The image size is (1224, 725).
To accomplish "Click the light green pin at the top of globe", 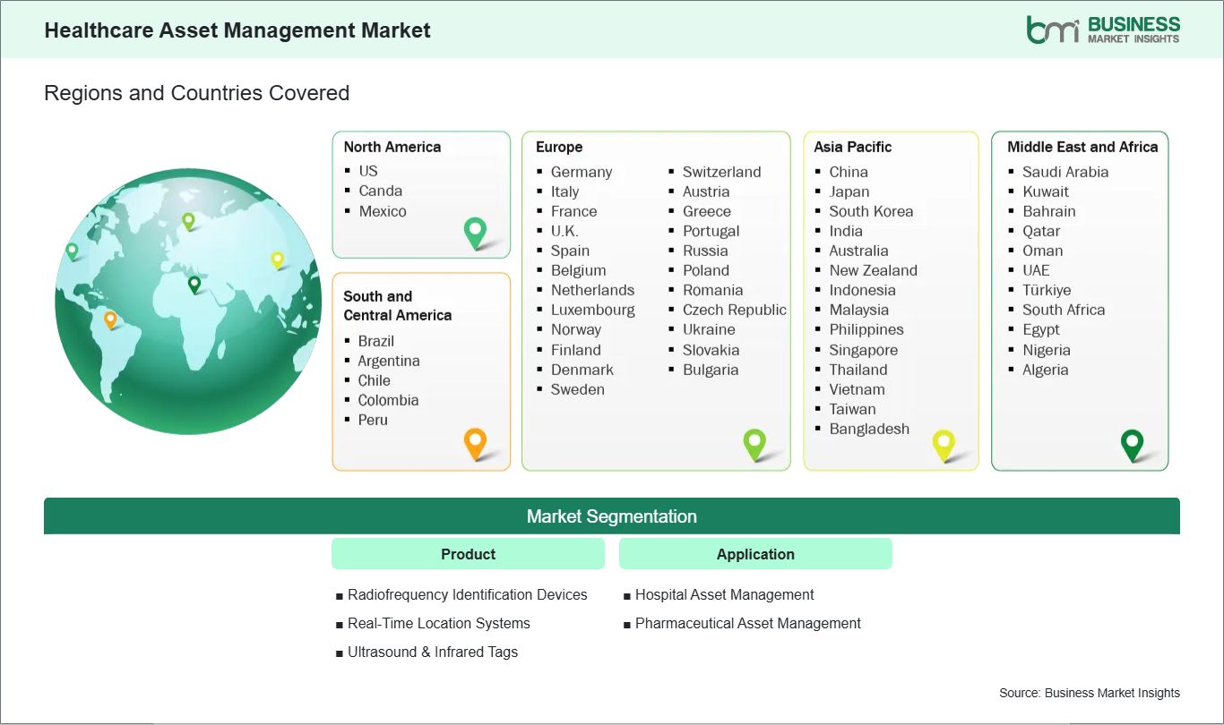I will click(x=188, y=220).
